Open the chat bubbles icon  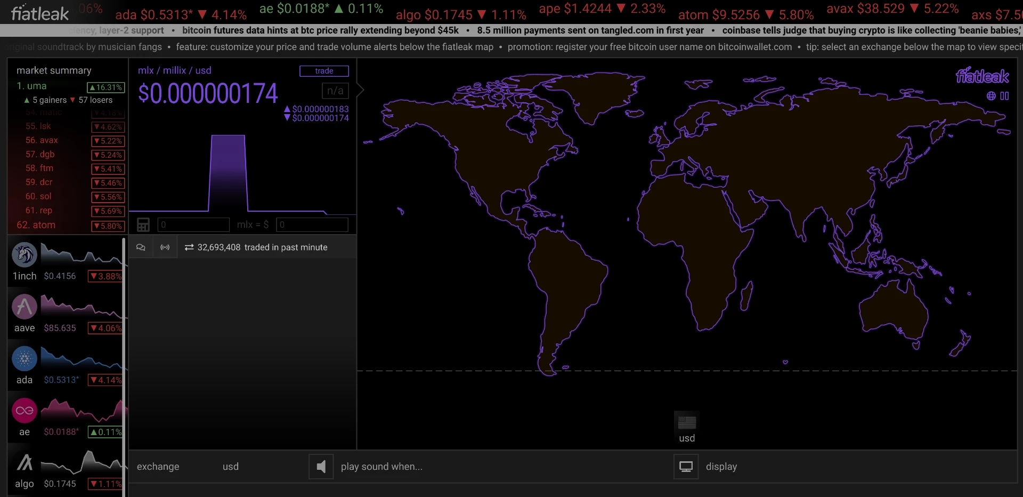pos(141,247)
